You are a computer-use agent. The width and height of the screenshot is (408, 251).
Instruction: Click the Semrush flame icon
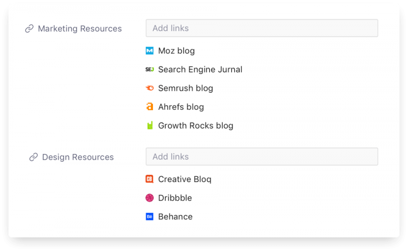coord(149,88)
